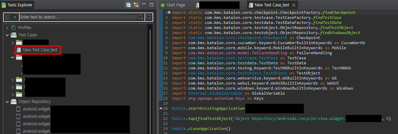Click 'WebUI' alias on line 15
Screen dimensions: 398x134
tap(333, 83)
